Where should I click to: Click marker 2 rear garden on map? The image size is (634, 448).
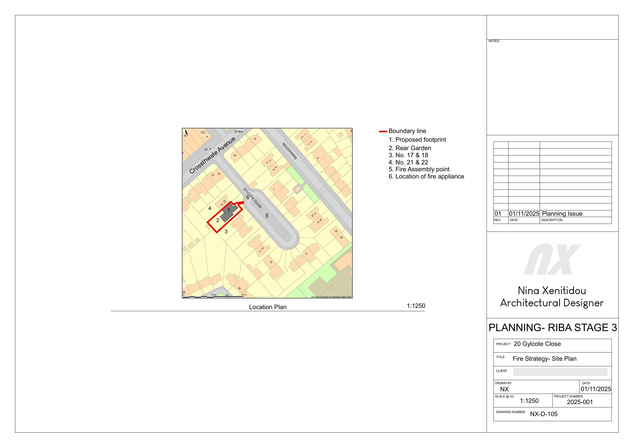click(x=217, y=220)
